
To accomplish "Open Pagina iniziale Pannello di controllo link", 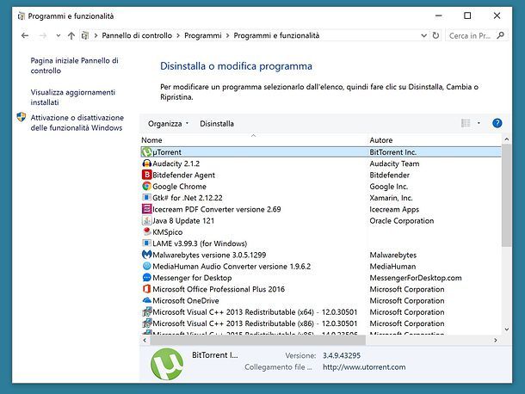I will point(74,65).
